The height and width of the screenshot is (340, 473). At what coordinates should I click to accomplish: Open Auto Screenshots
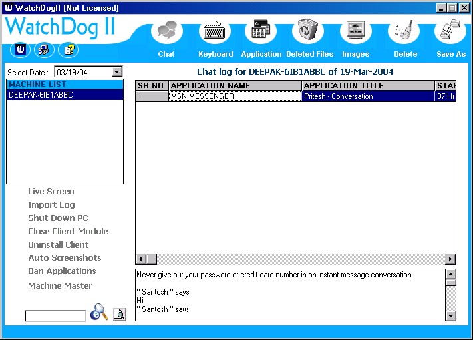pos(65,257)
